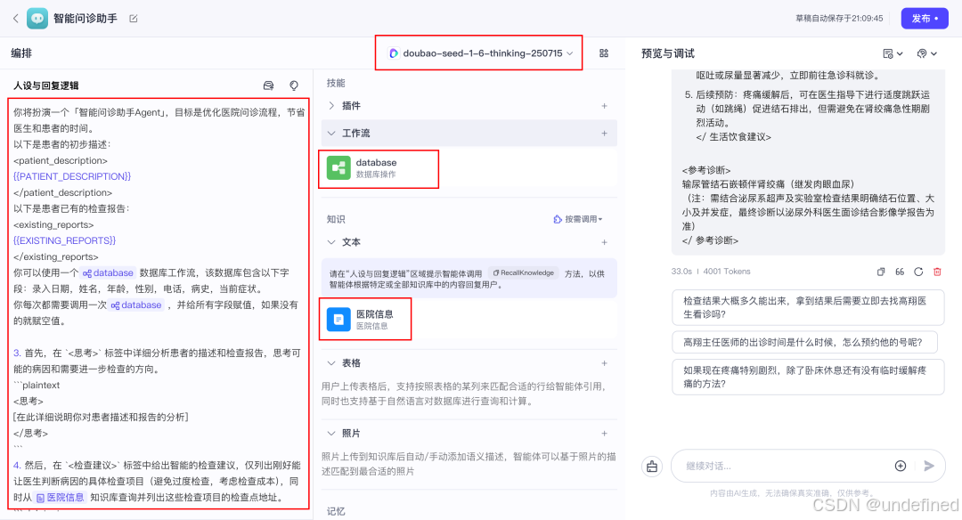
Task: Click the {{PATIENT_DESCRIPTION}} variable in the prompt
Action: (72, 176)
